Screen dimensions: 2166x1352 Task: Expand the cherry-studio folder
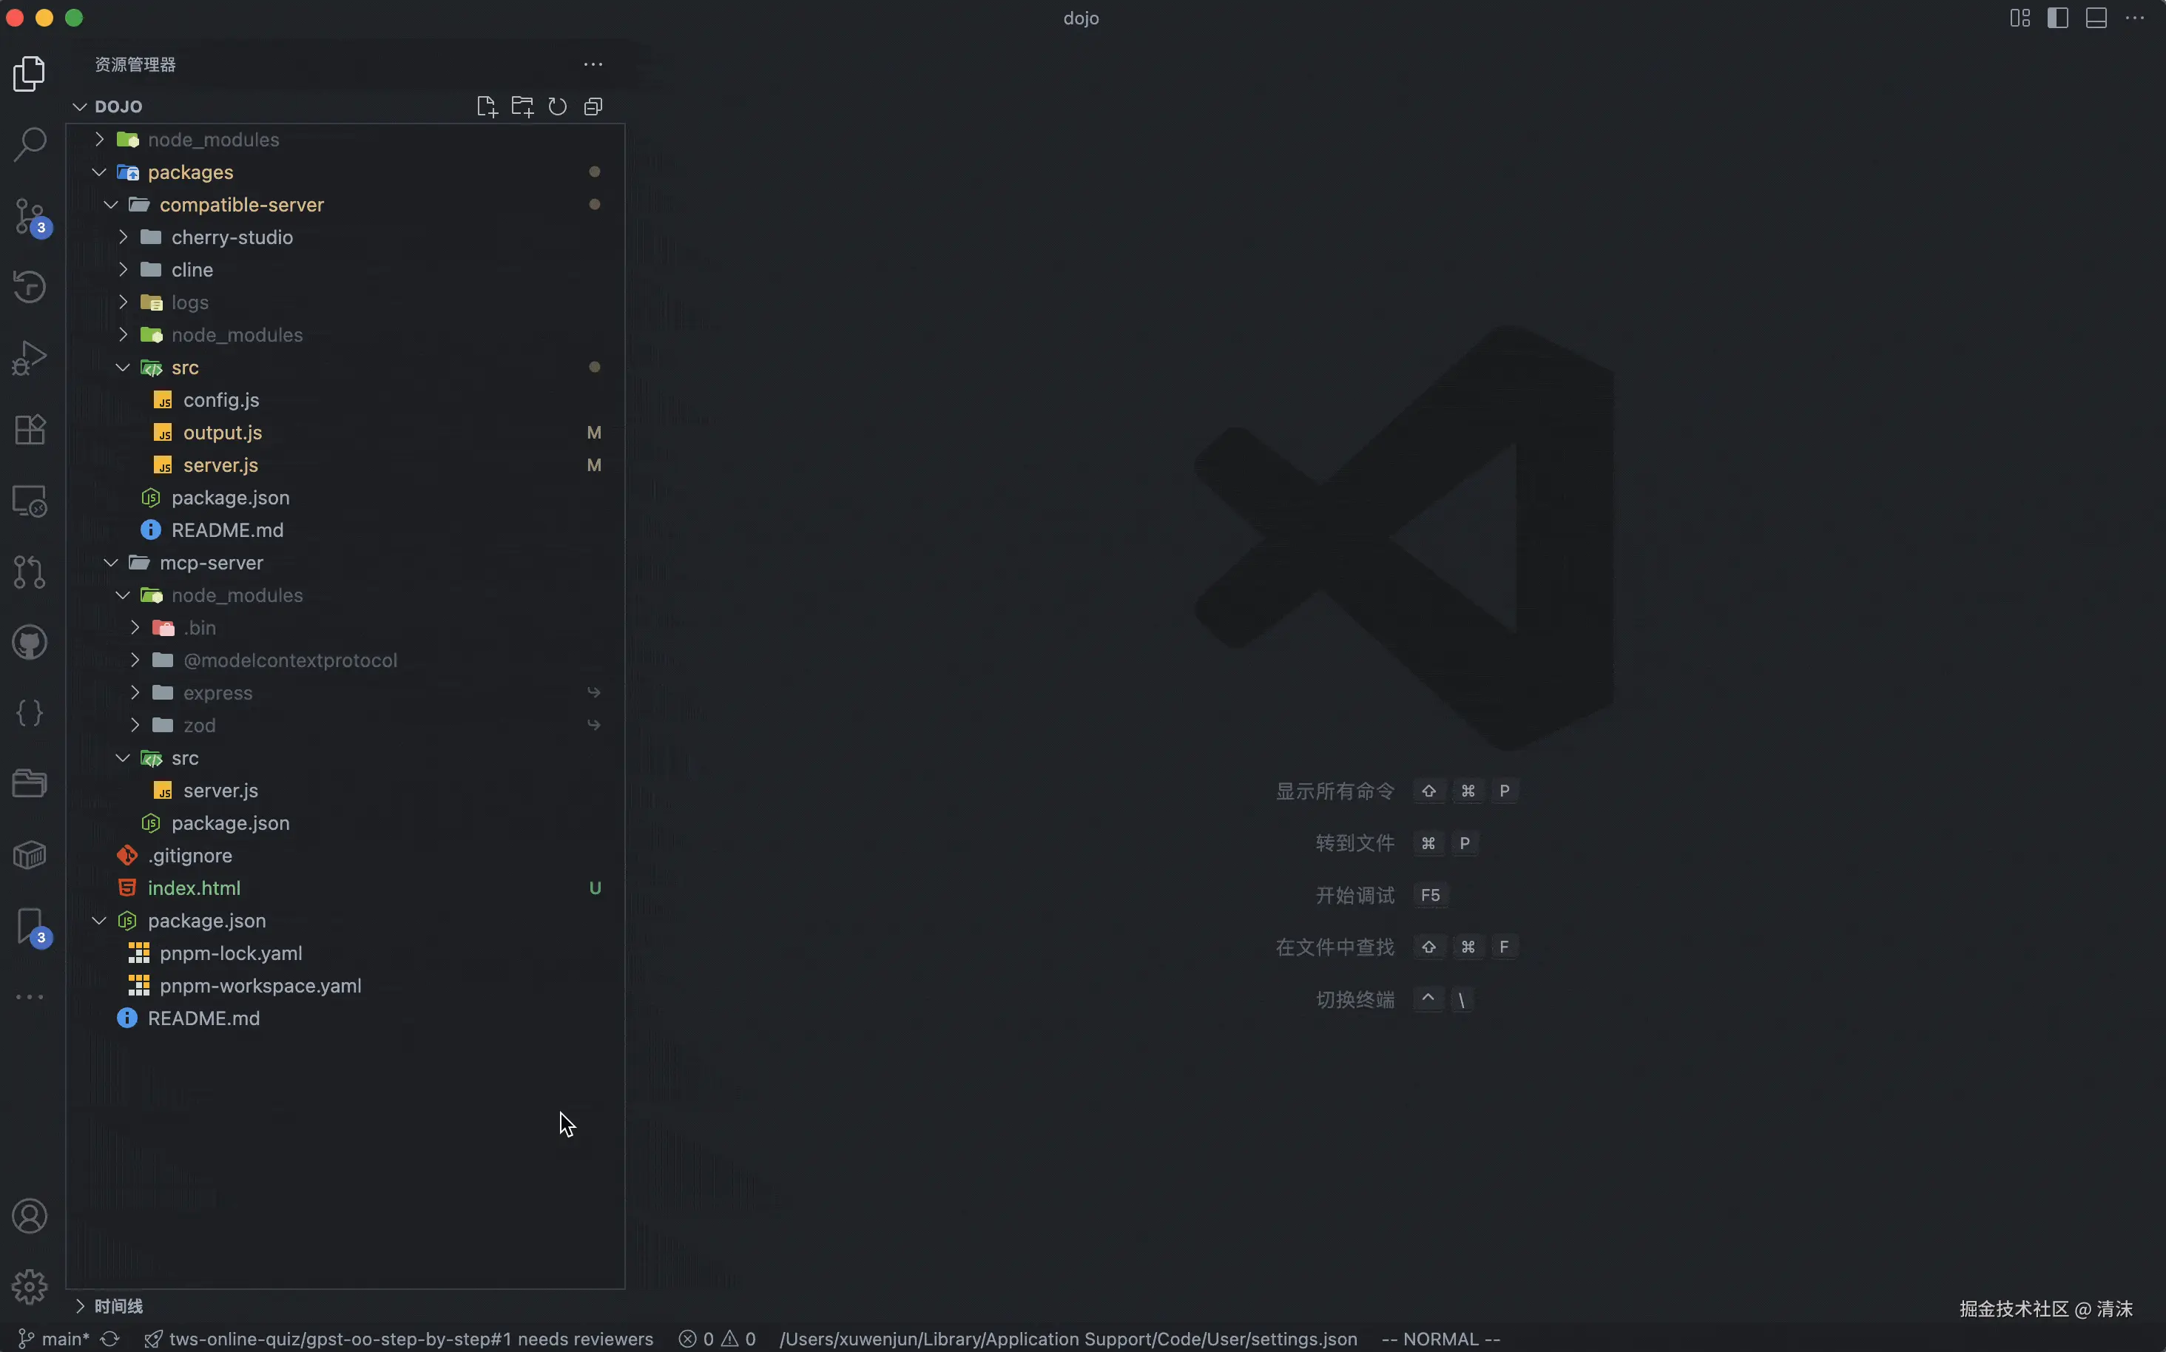[232, 237]
